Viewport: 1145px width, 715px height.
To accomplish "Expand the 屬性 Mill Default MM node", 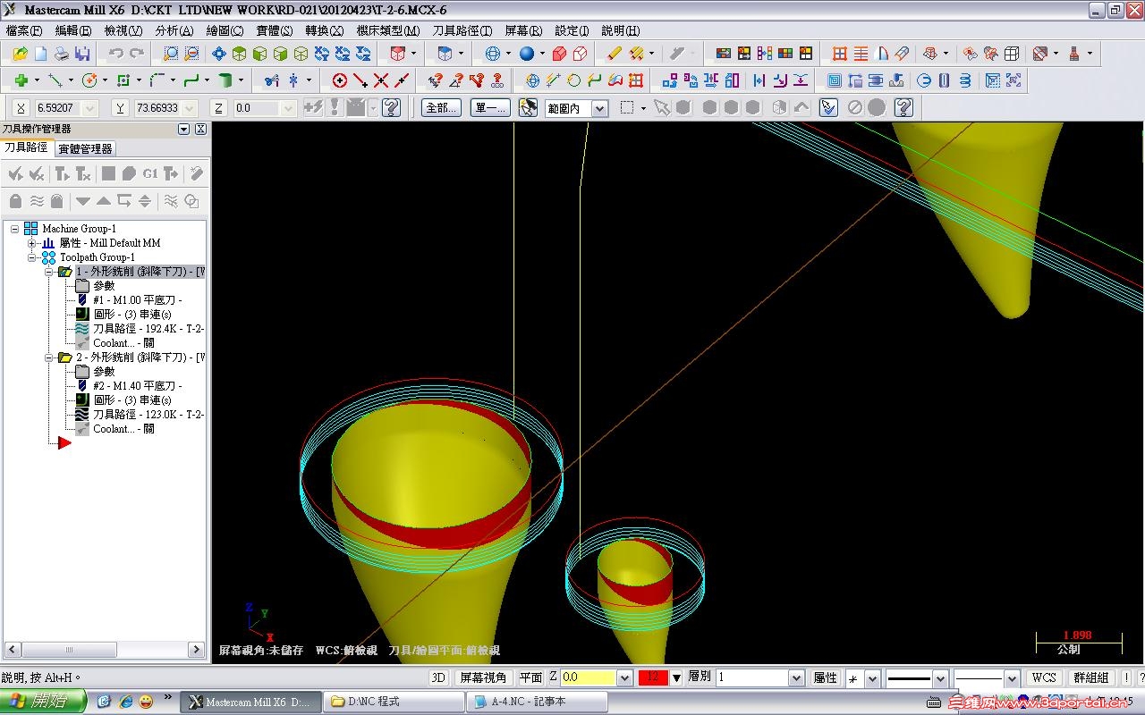I will coord(32,243).
